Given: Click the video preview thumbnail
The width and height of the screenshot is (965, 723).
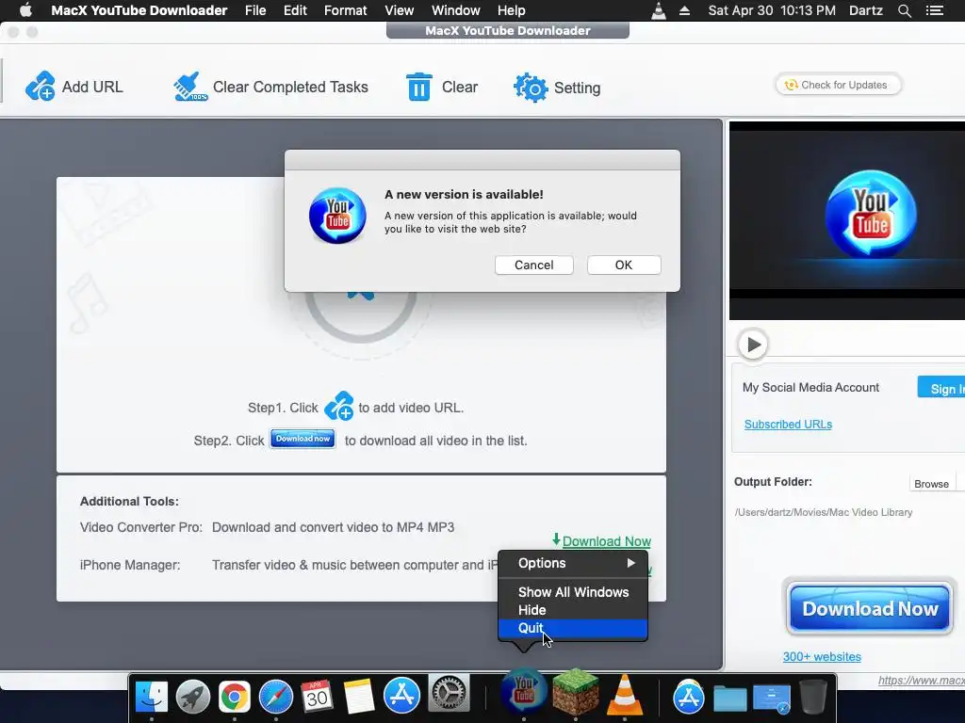Looking at the screenshot, I should click(x=847, y=220).
